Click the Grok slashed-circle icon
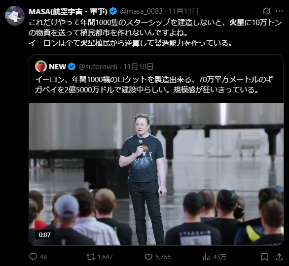289x266 pixels. [266, 11]
